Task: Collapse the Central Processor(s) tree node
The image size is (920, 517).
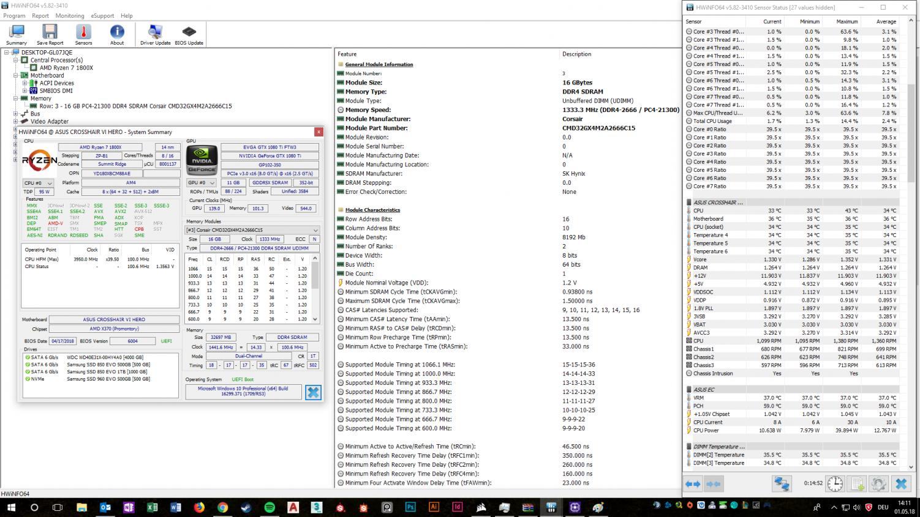Action: point(16,60)
